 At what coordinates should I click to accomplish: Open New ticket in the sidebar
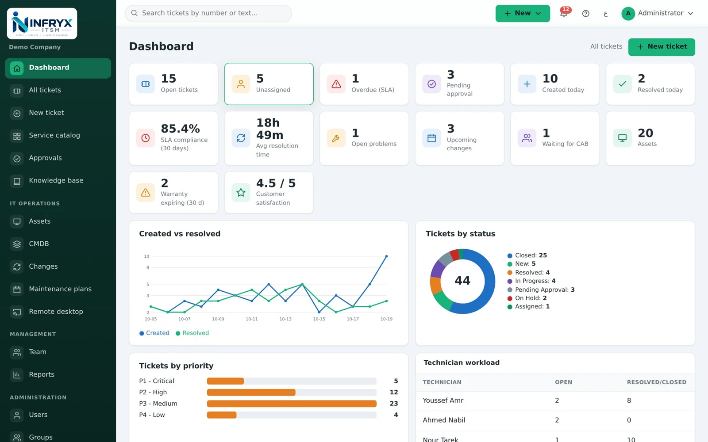click(58, 113)
